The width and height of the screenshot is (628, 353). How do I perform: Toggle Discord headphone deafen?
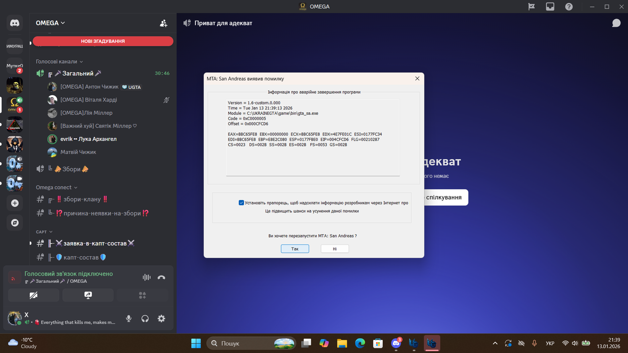pyautogui.click(x=145, y=319)
